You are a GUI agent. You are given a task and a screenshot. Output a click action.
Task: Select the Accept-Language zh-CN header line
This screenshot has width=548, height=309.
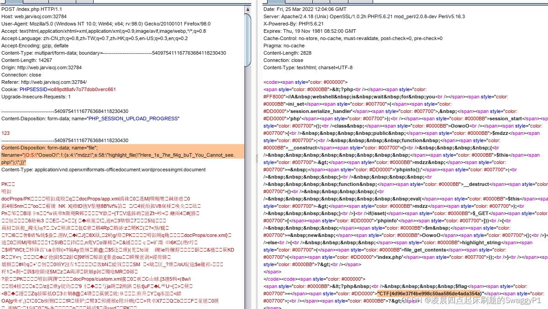(x=95, y=38)
